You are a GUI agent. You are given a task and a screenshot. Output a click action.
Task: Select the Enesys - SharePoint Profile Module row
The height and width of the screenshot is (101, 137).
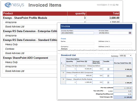pos(61,18)
